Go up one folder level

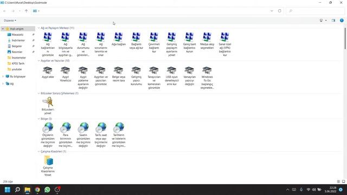tap(27, 11)
